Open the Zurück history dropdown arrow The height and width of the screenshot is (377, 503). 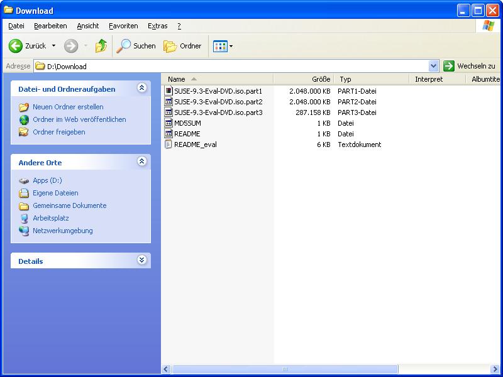pos(53,46)
